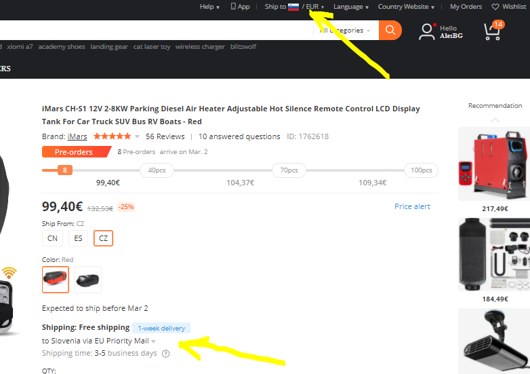
Task: Click the -25% discount tag
Action: pyautogui.click(x=126, y=207)
